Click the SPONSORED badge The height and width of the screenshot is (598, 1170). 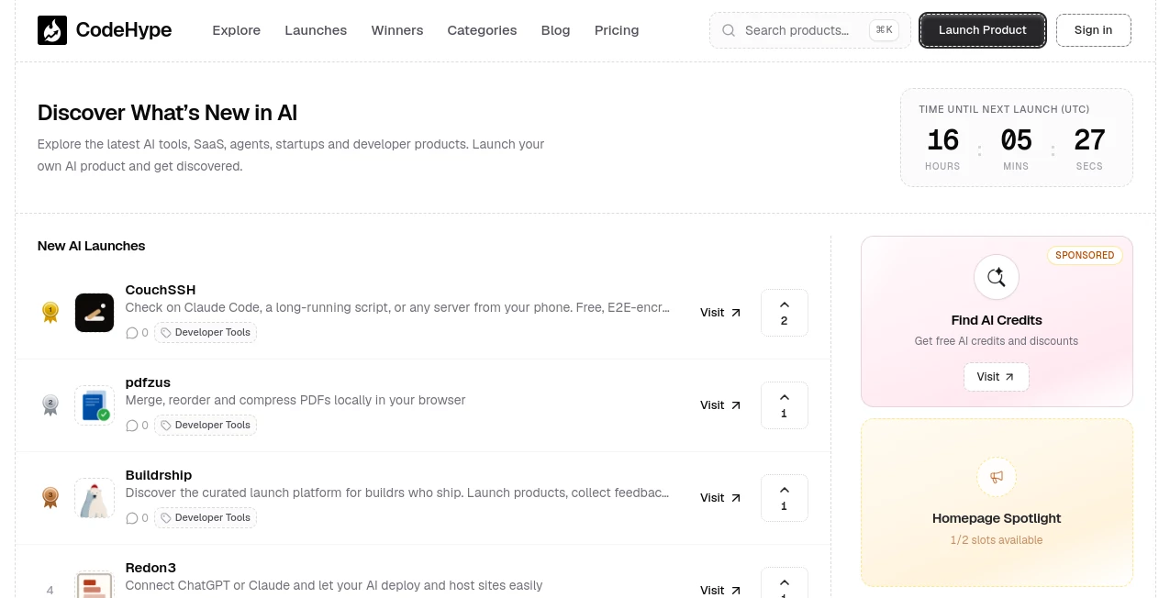(x=1085, y=256)
